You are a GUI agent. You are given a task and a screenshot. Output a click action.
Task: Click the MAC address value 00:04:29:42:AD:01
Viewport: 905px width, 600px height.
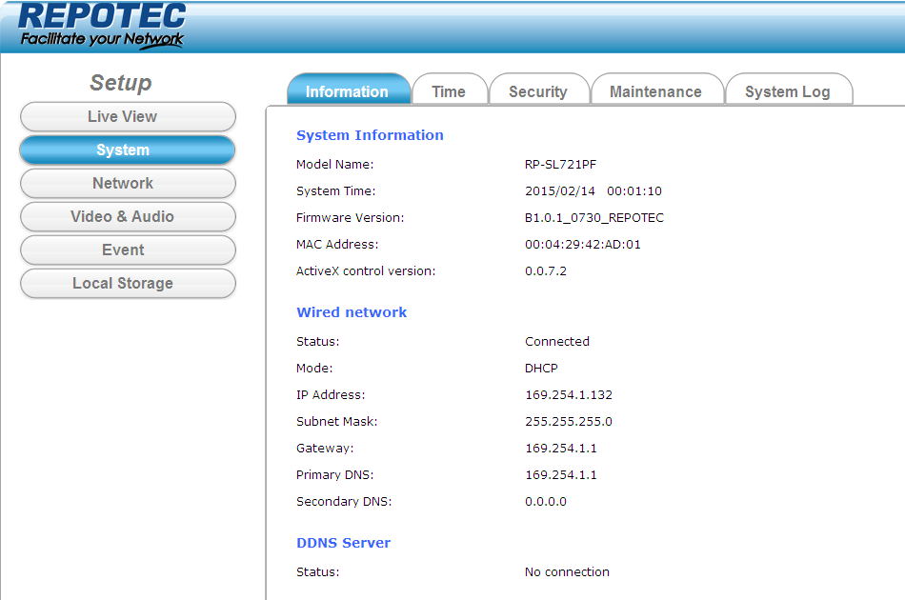coord(582,245)
